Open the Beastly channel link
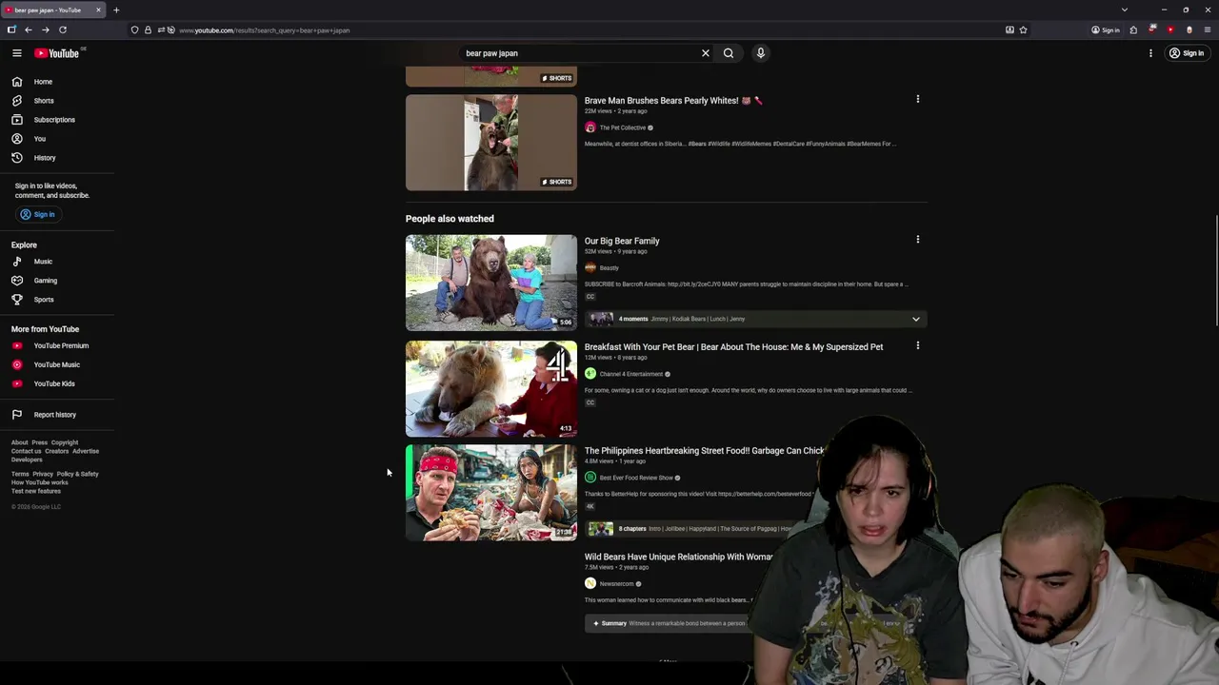 point(609,268)
